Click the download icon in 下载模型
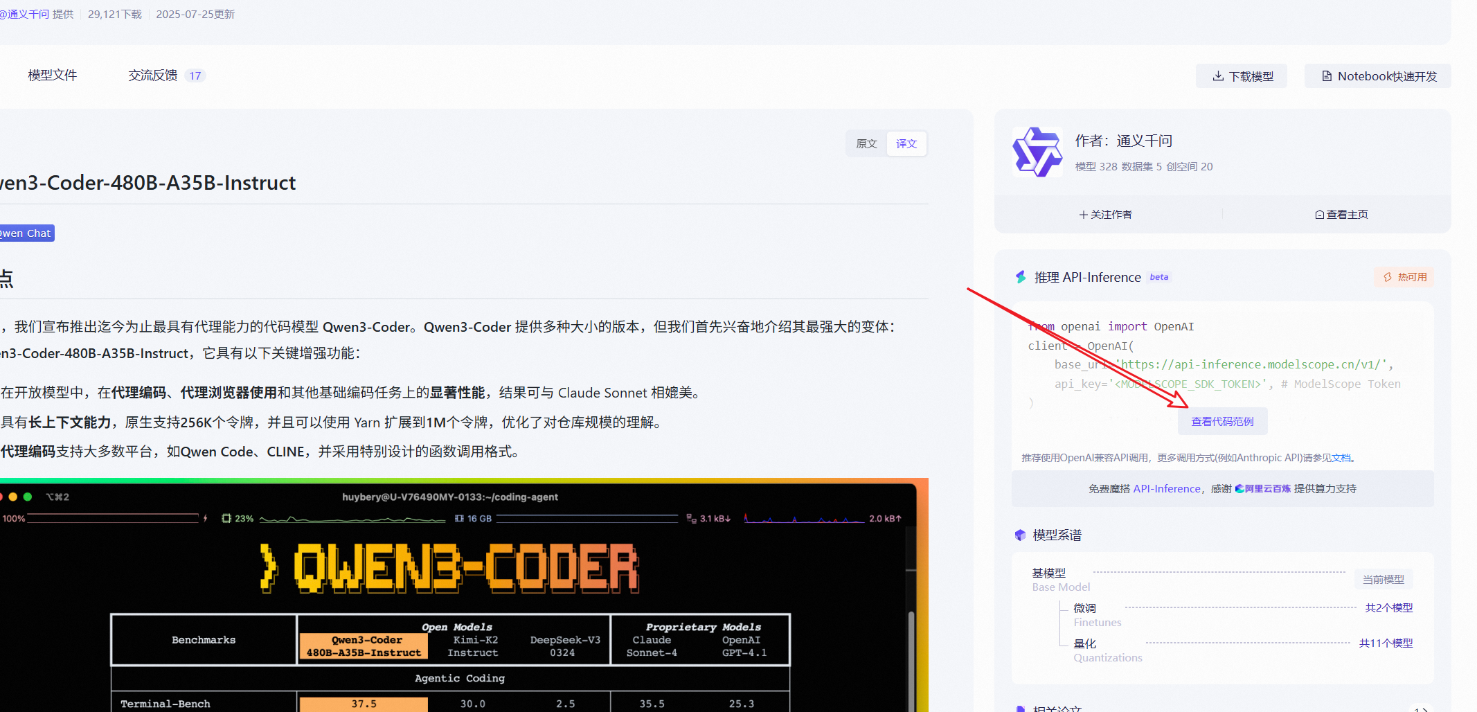Image resolution: width=1477 pixels, height=712 pixels. pos(1218,76)
